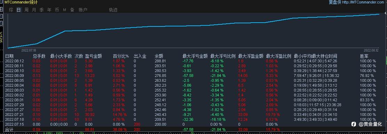Select the 2022.07.15 date row
Viewport: 387px width, 134px height.
(x=15, y=124)
